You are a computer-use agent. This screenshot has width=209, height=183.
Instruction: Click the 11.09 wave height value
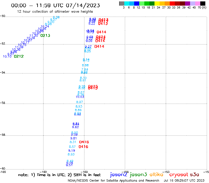pyautogui.click(x=19, y=47)
